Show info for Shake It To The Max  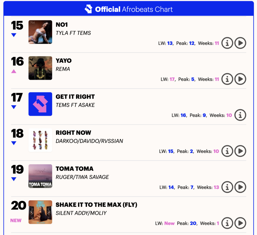coord(227,223)
